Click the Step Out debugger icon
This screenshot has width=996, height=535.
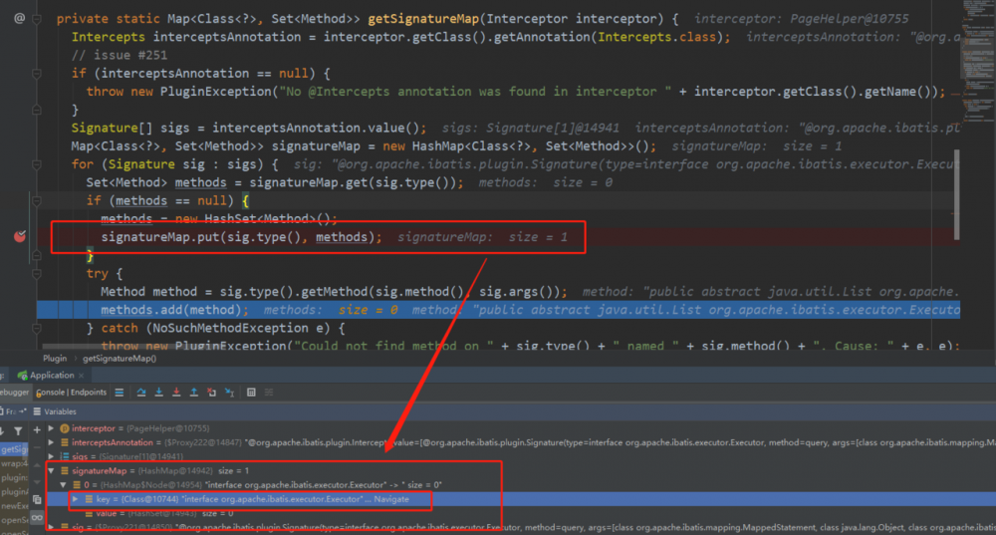coord(194,393)
